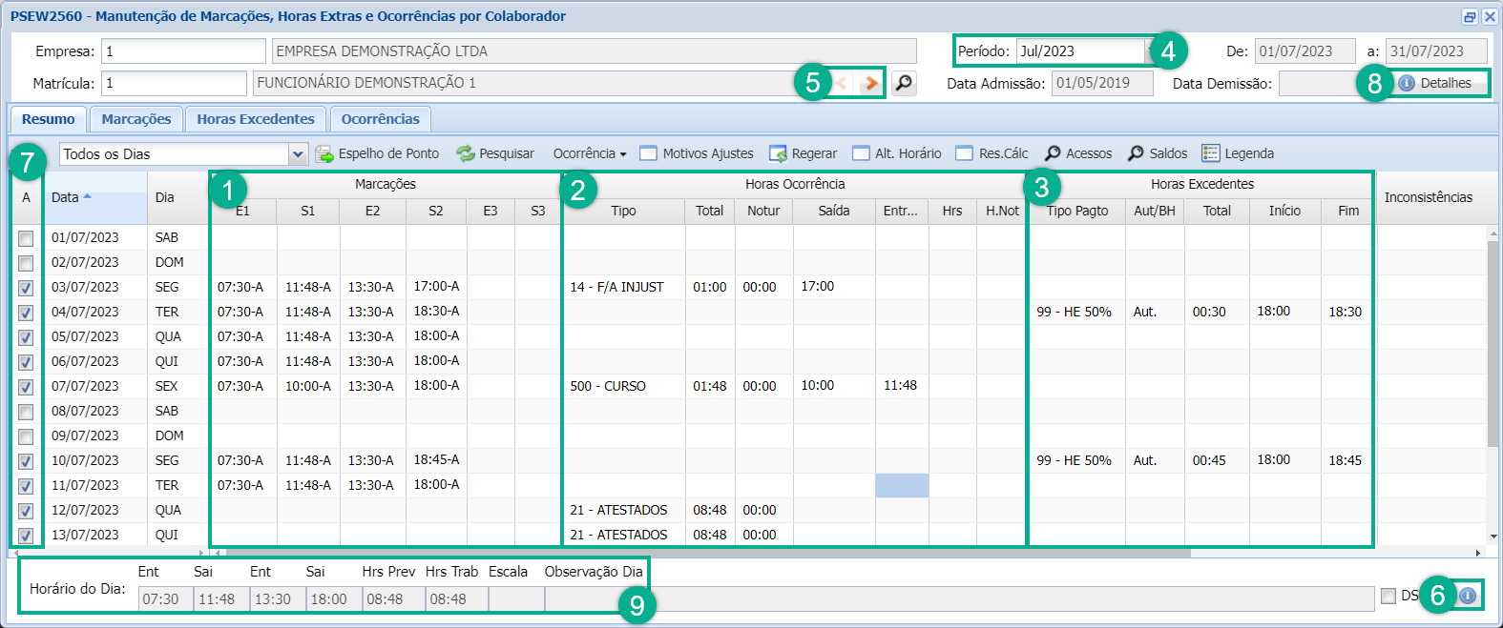1503x628 pixels.
Task: Click the employee search magnifier button
Action: coord(903,83)
